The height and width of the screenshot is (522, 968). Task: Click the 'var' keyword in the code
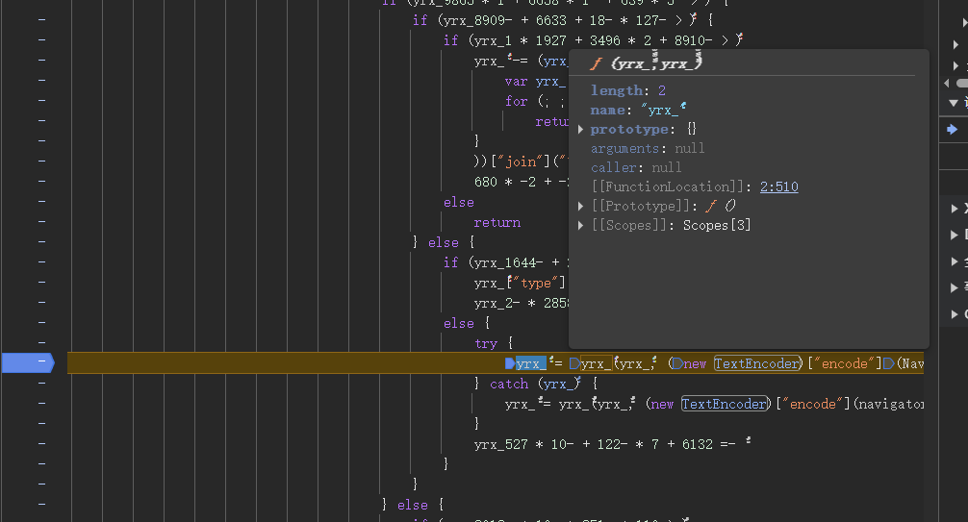516,82
